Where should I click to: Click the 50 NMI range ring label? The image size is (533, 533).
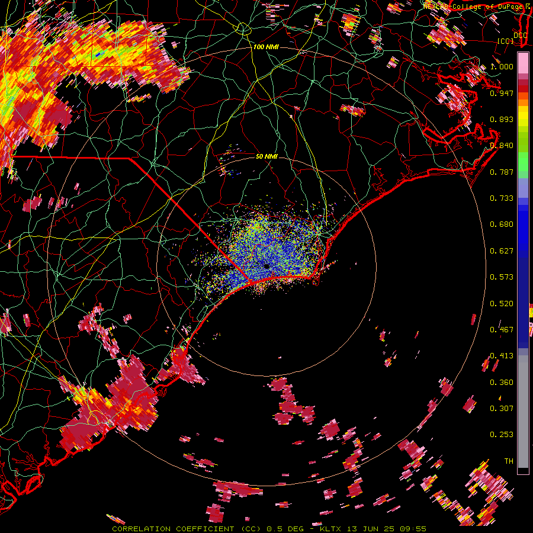coord(266,156)
